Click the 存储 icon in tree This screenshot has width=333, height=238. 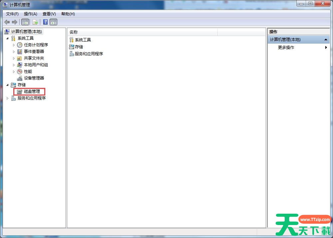coord(13,85)
